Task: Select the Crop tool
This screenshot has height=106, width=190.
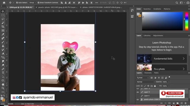Action: [3, 27]
